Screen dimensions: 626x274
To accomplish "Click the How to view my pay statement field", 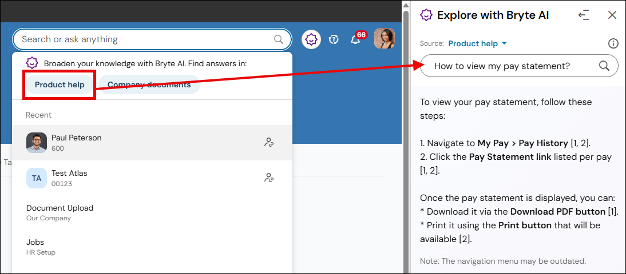I will click(520, 66).
